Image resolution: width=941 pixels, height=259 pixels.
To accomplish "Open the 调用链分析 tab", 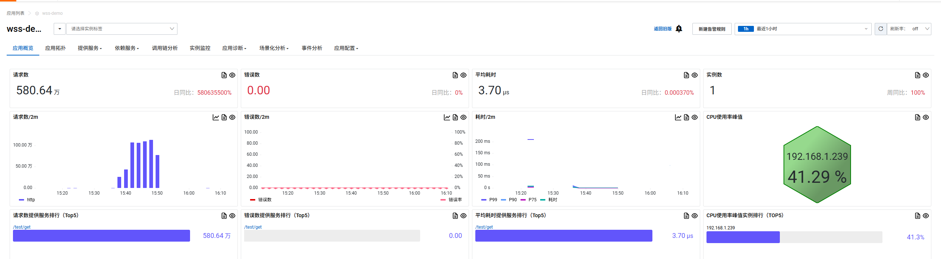I will pyautogui.click(x=164, y=48).
